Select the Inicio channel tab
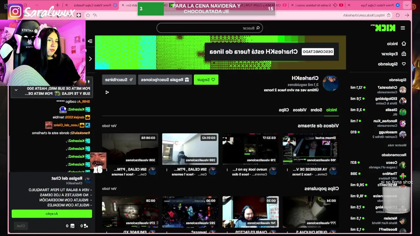 [x=331, y=110]
